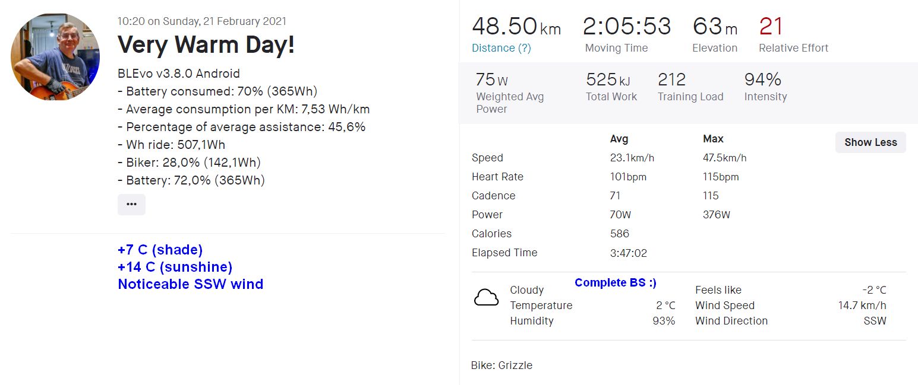918x385 pixels.
Task: Click the cloudy weather icon
Action: point(486,297)
